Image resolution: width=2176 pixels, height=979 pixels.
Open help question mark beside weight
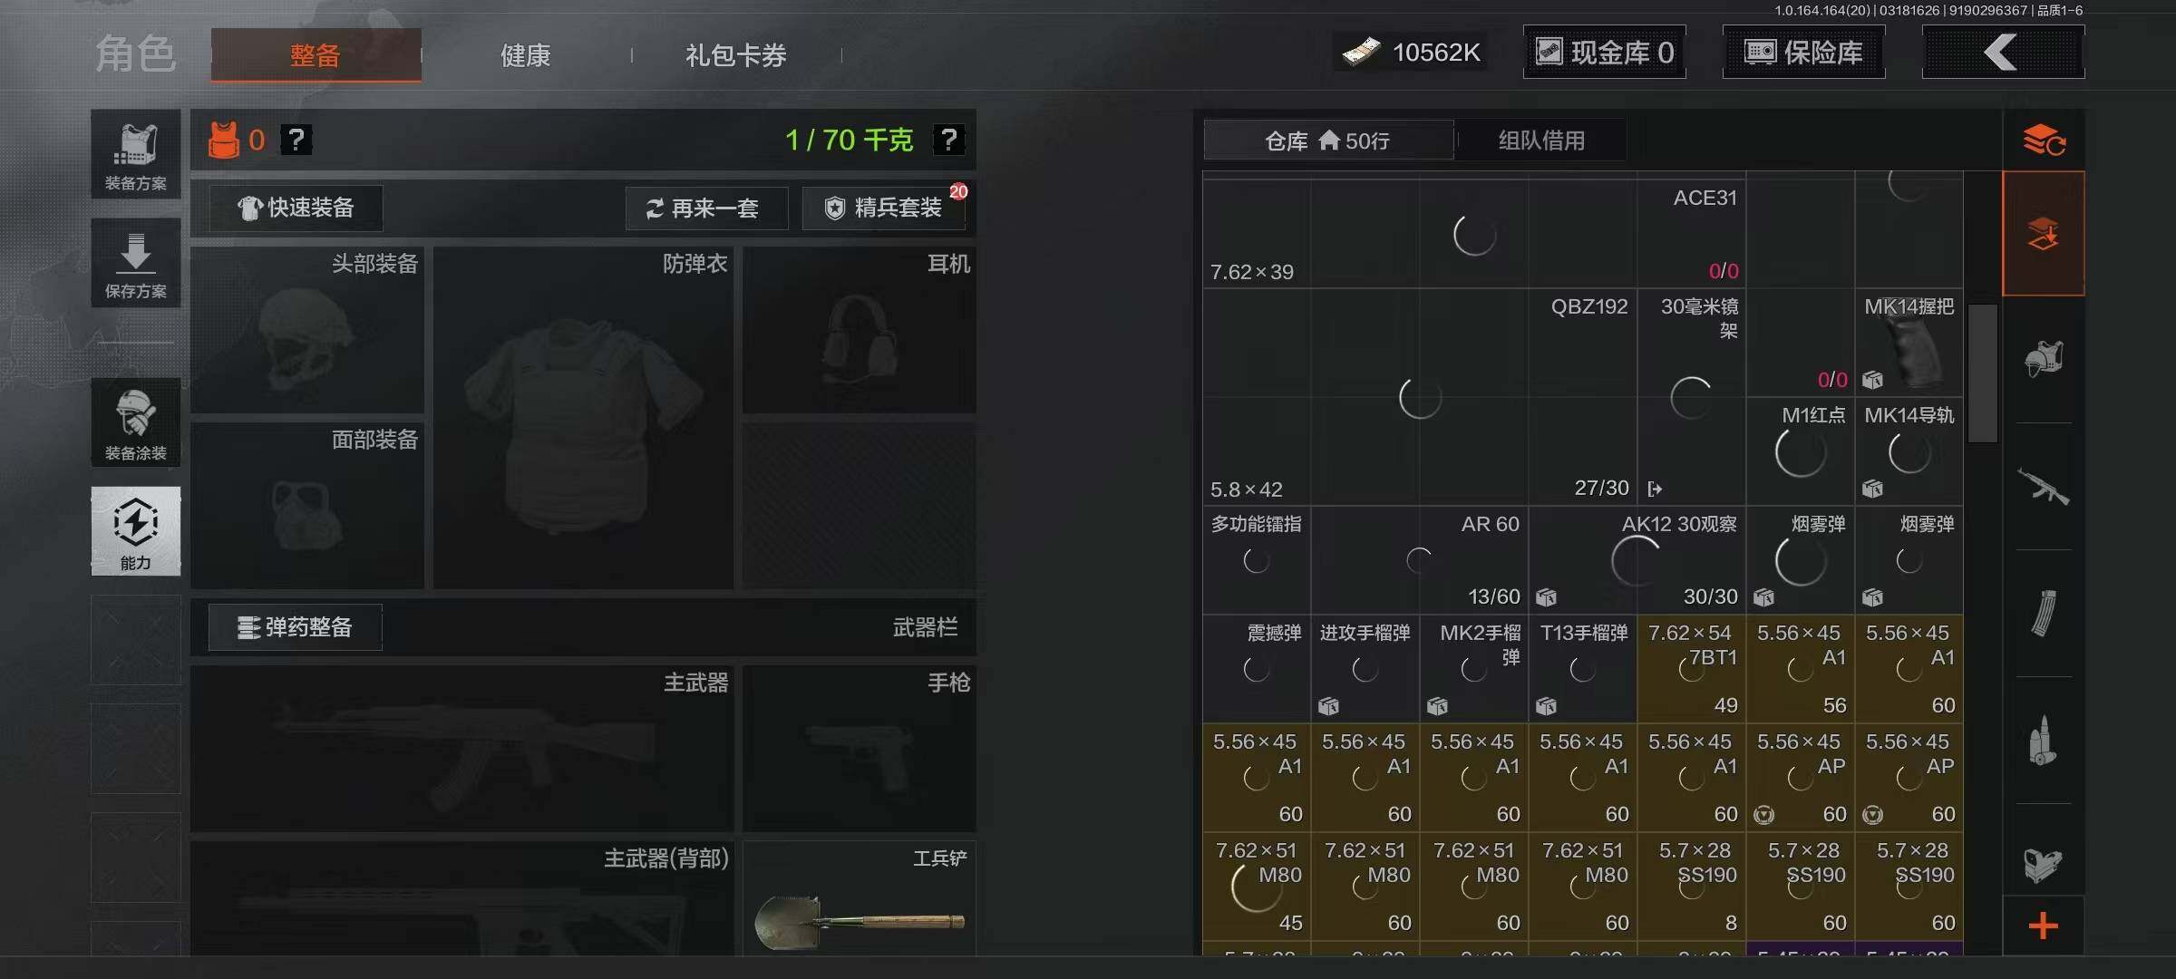948,140
